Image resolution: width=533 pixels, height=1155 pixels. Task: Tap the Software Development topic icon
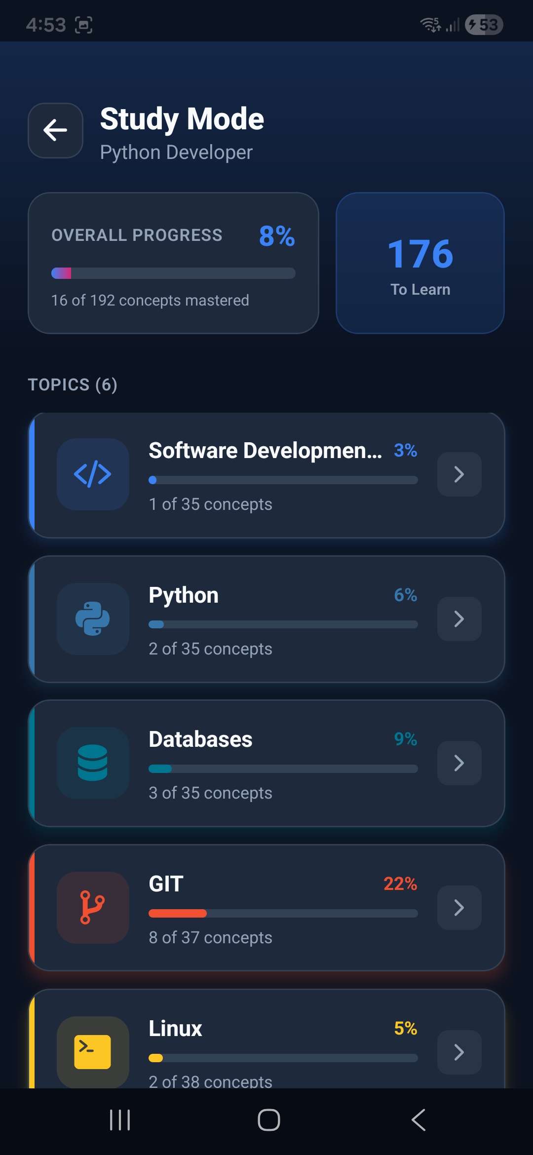(93, 474)
